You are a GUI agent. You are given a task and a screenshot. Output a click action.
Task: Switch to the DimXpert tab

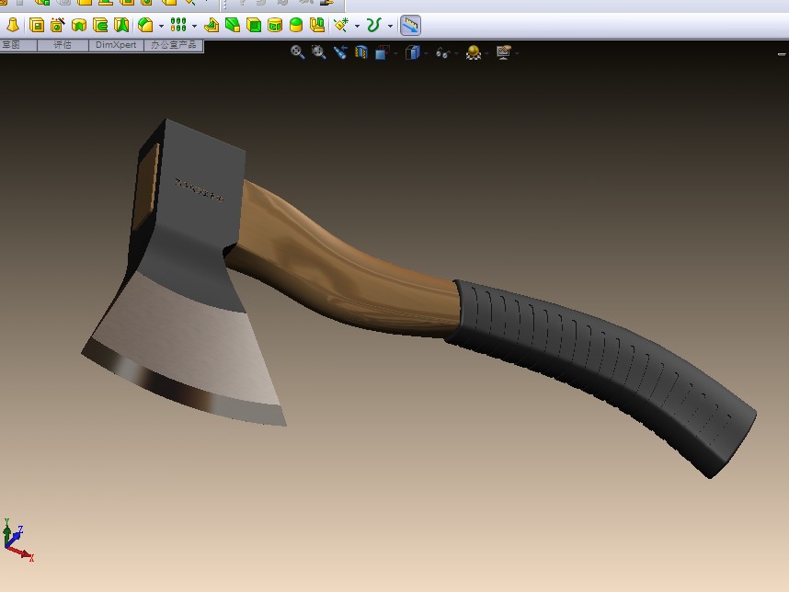click(116, 45)
